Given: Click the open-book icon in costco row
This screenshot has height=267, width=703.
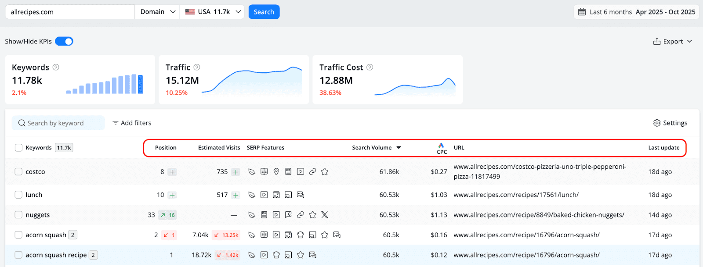Looking at the screenshot, I should [x=264, y=172].
